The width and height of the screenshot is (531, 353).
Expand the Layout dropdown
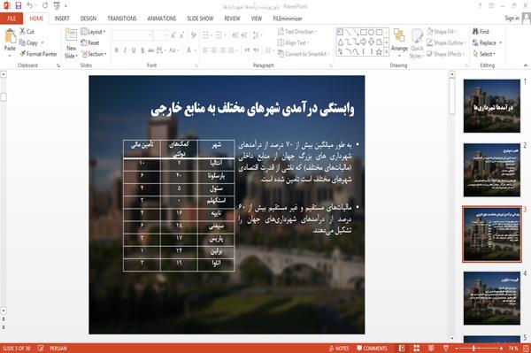93,32
